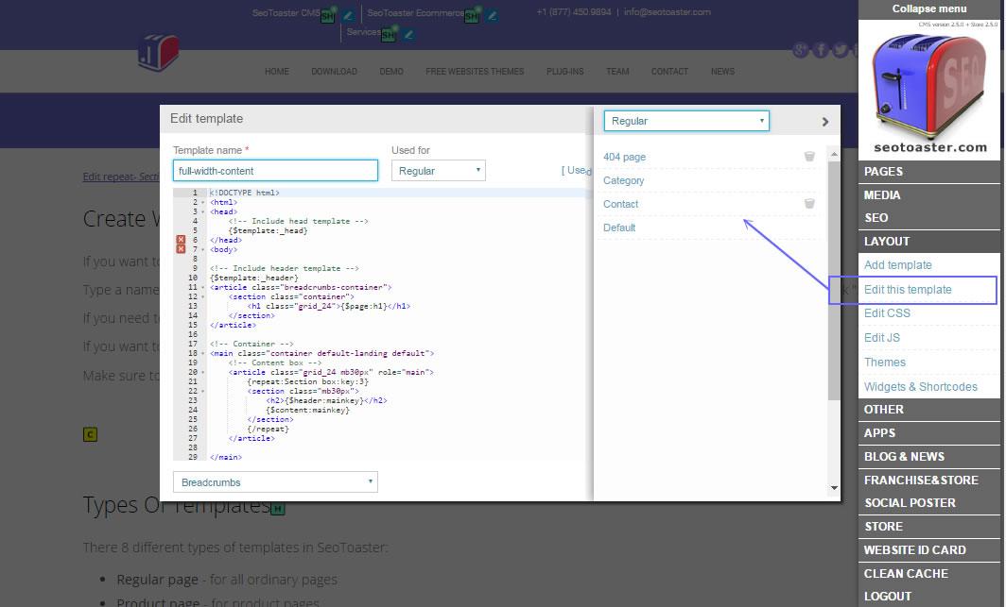
Task: Click trash icon next to Contact template
Action: [x=809, y=203]
